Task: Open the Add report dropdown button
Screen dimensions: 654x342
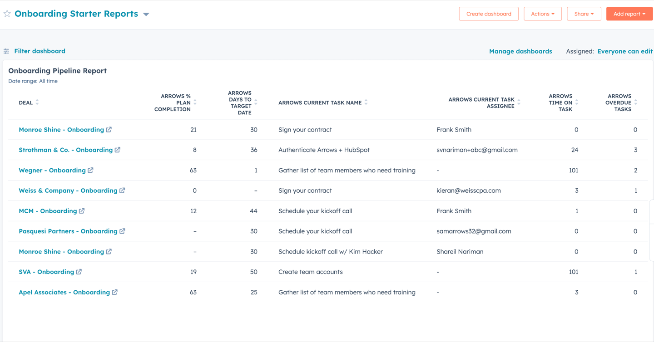Action: [629, 14]
